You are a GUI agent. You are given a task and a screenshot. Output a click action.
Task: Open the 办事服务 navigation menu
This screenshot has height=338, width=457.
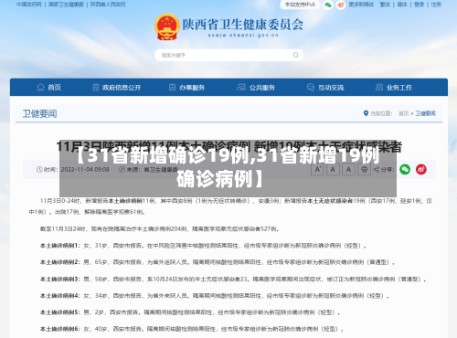186,88
